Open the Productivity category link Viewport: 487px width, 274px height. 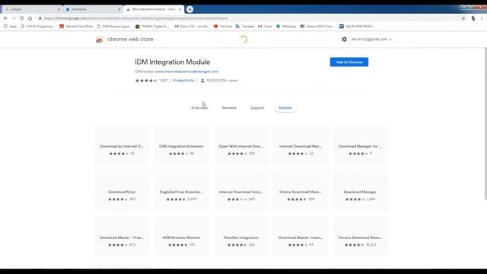[184, 81]
